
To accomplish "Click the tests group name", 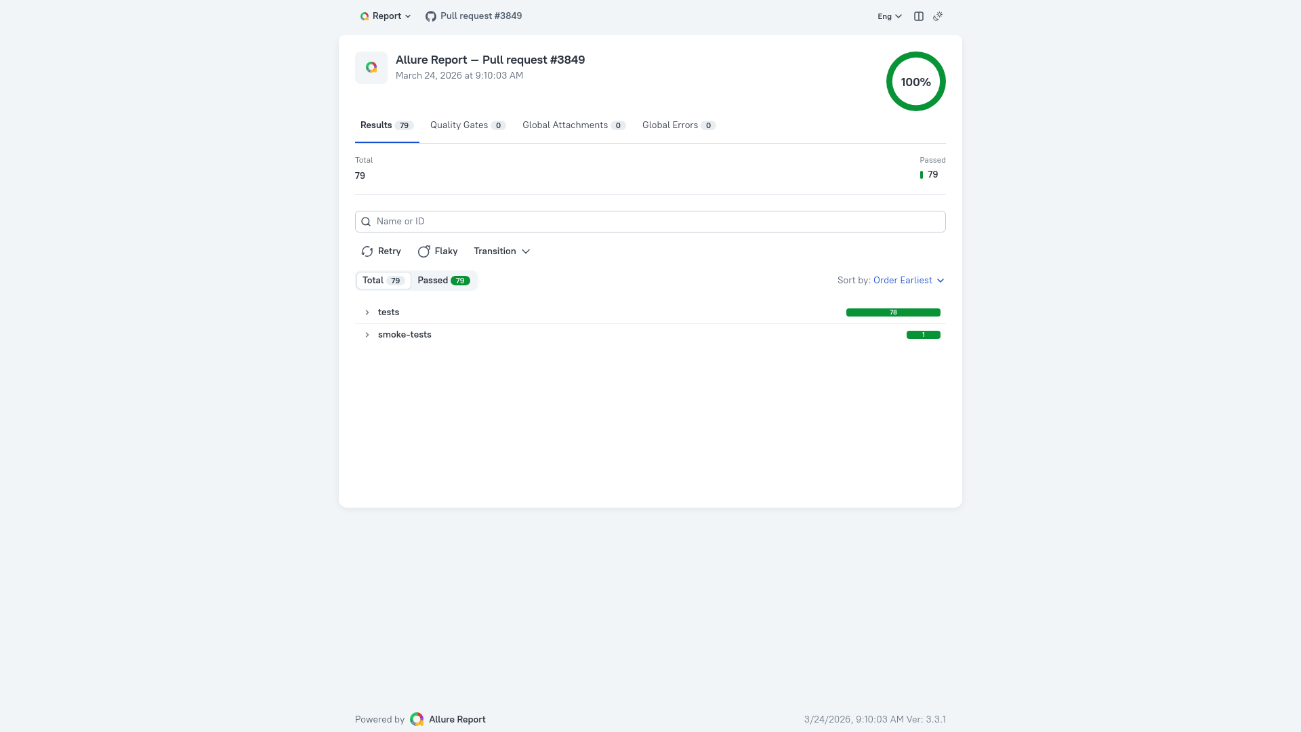I will tap(388, 312).
